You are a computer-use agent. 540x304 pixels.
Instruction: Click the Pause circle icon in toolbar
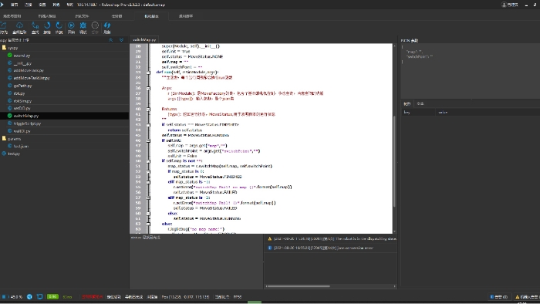pyautogui.click(x=95, y=25)
